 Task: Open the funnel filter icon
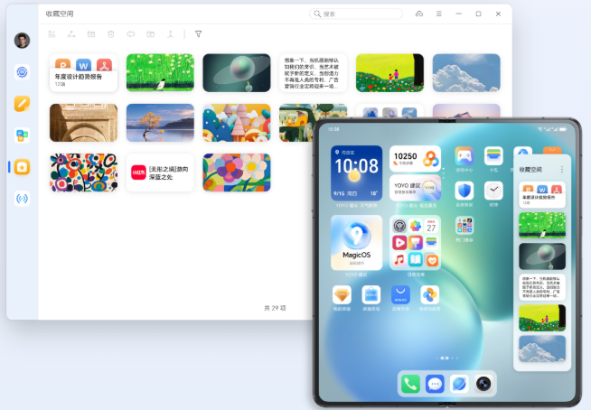(198, 34)
